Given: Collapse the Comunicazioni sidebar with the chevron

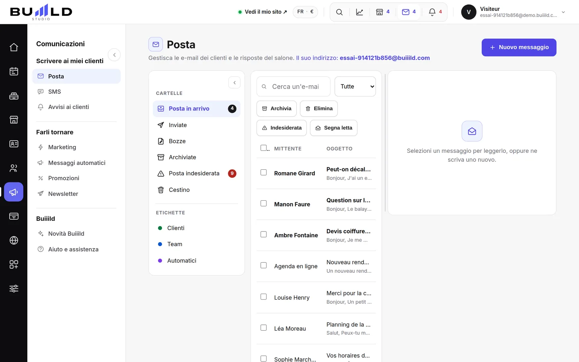Looking at the screenshot, I should click(114, 55).
